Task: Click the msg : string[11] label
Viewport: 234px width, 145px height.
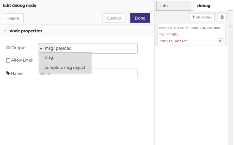Action: (x=168, y=34)
